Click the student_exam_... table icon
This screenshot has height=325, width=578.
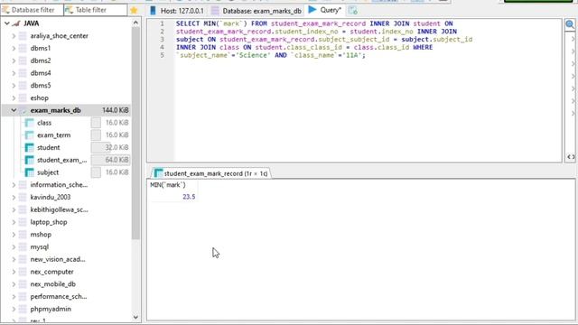tap(29, 160)
